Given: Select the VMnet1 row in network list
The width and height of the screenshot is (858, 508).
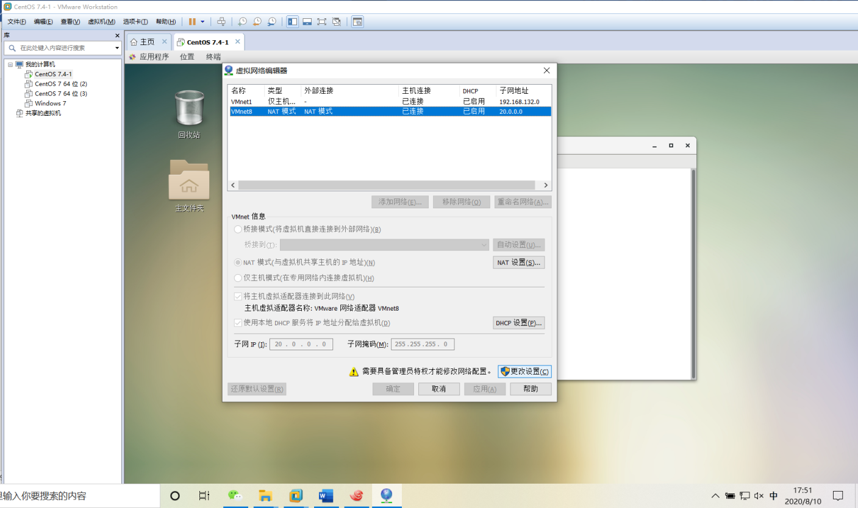Looking at the screenshot, I should (390, 102).
